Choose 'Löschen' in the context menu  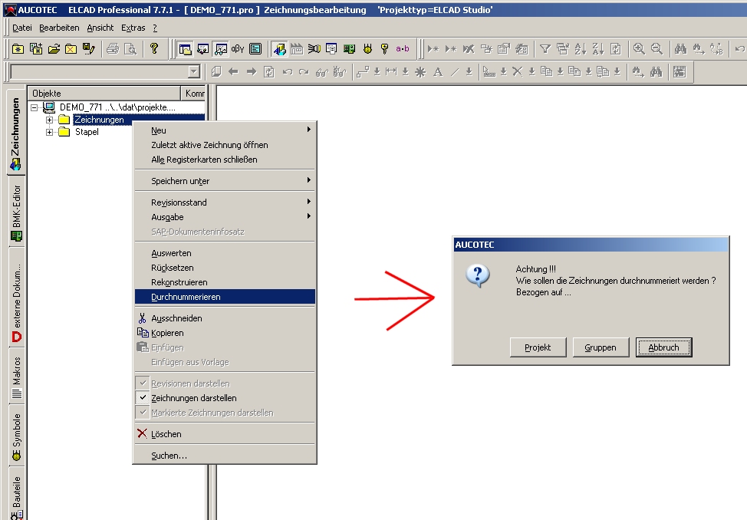(225, 434)
